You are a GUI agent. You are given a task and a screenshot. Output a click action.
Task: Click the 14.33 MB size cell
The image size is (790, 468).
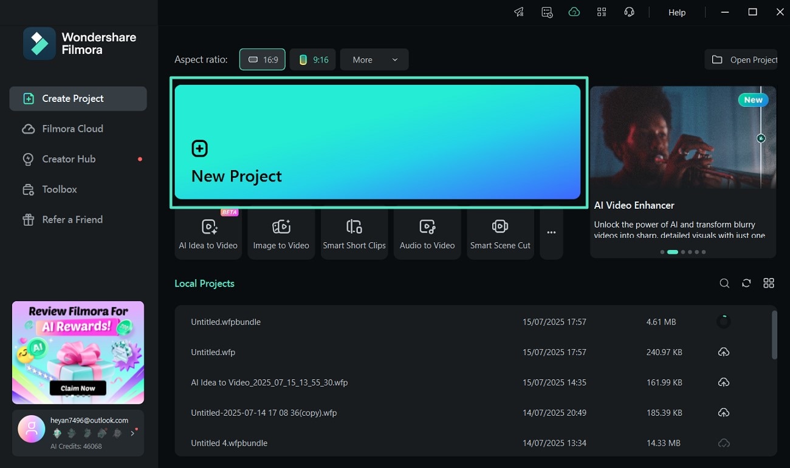pos(664,443)
